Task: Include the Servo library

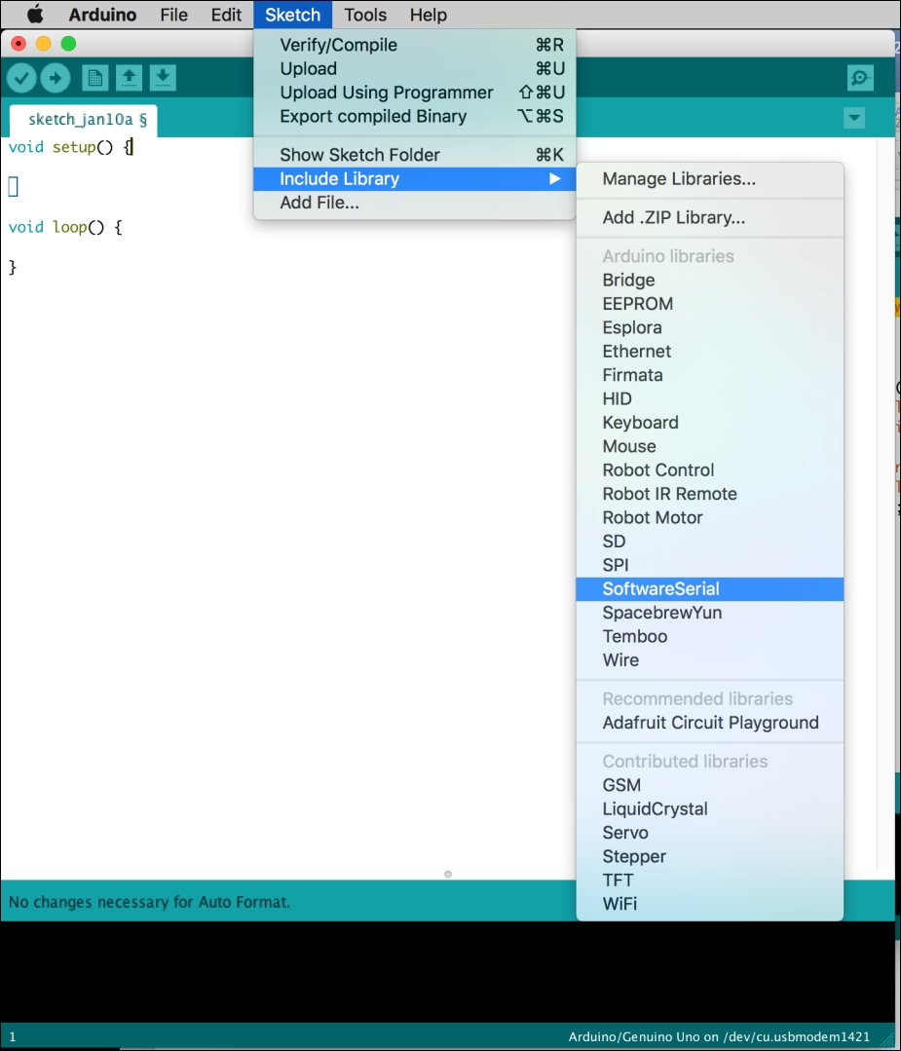Action: [x=710, y=833]
